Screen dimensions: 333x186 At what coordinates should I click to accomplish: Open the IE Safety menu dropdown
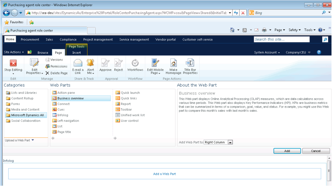coord(295,30)
